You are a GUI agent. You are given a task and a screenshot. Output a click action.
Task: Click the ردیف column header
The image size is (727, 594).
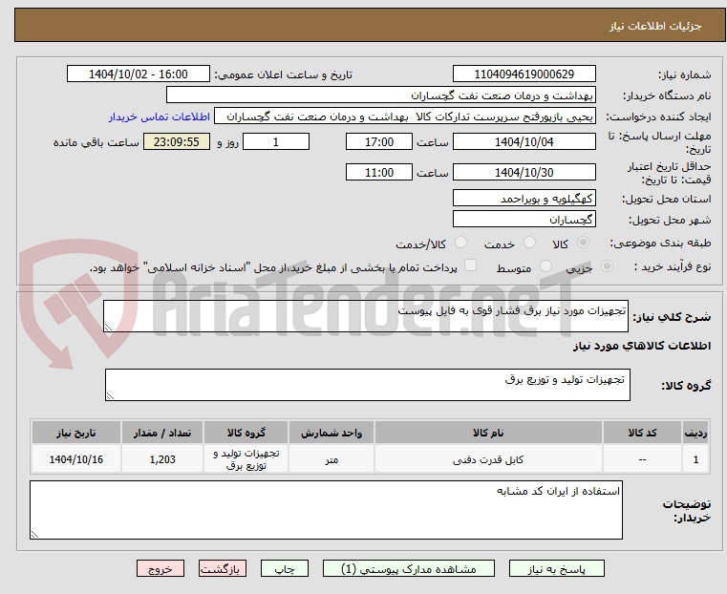pyautogui.click(x=695, y=433)
